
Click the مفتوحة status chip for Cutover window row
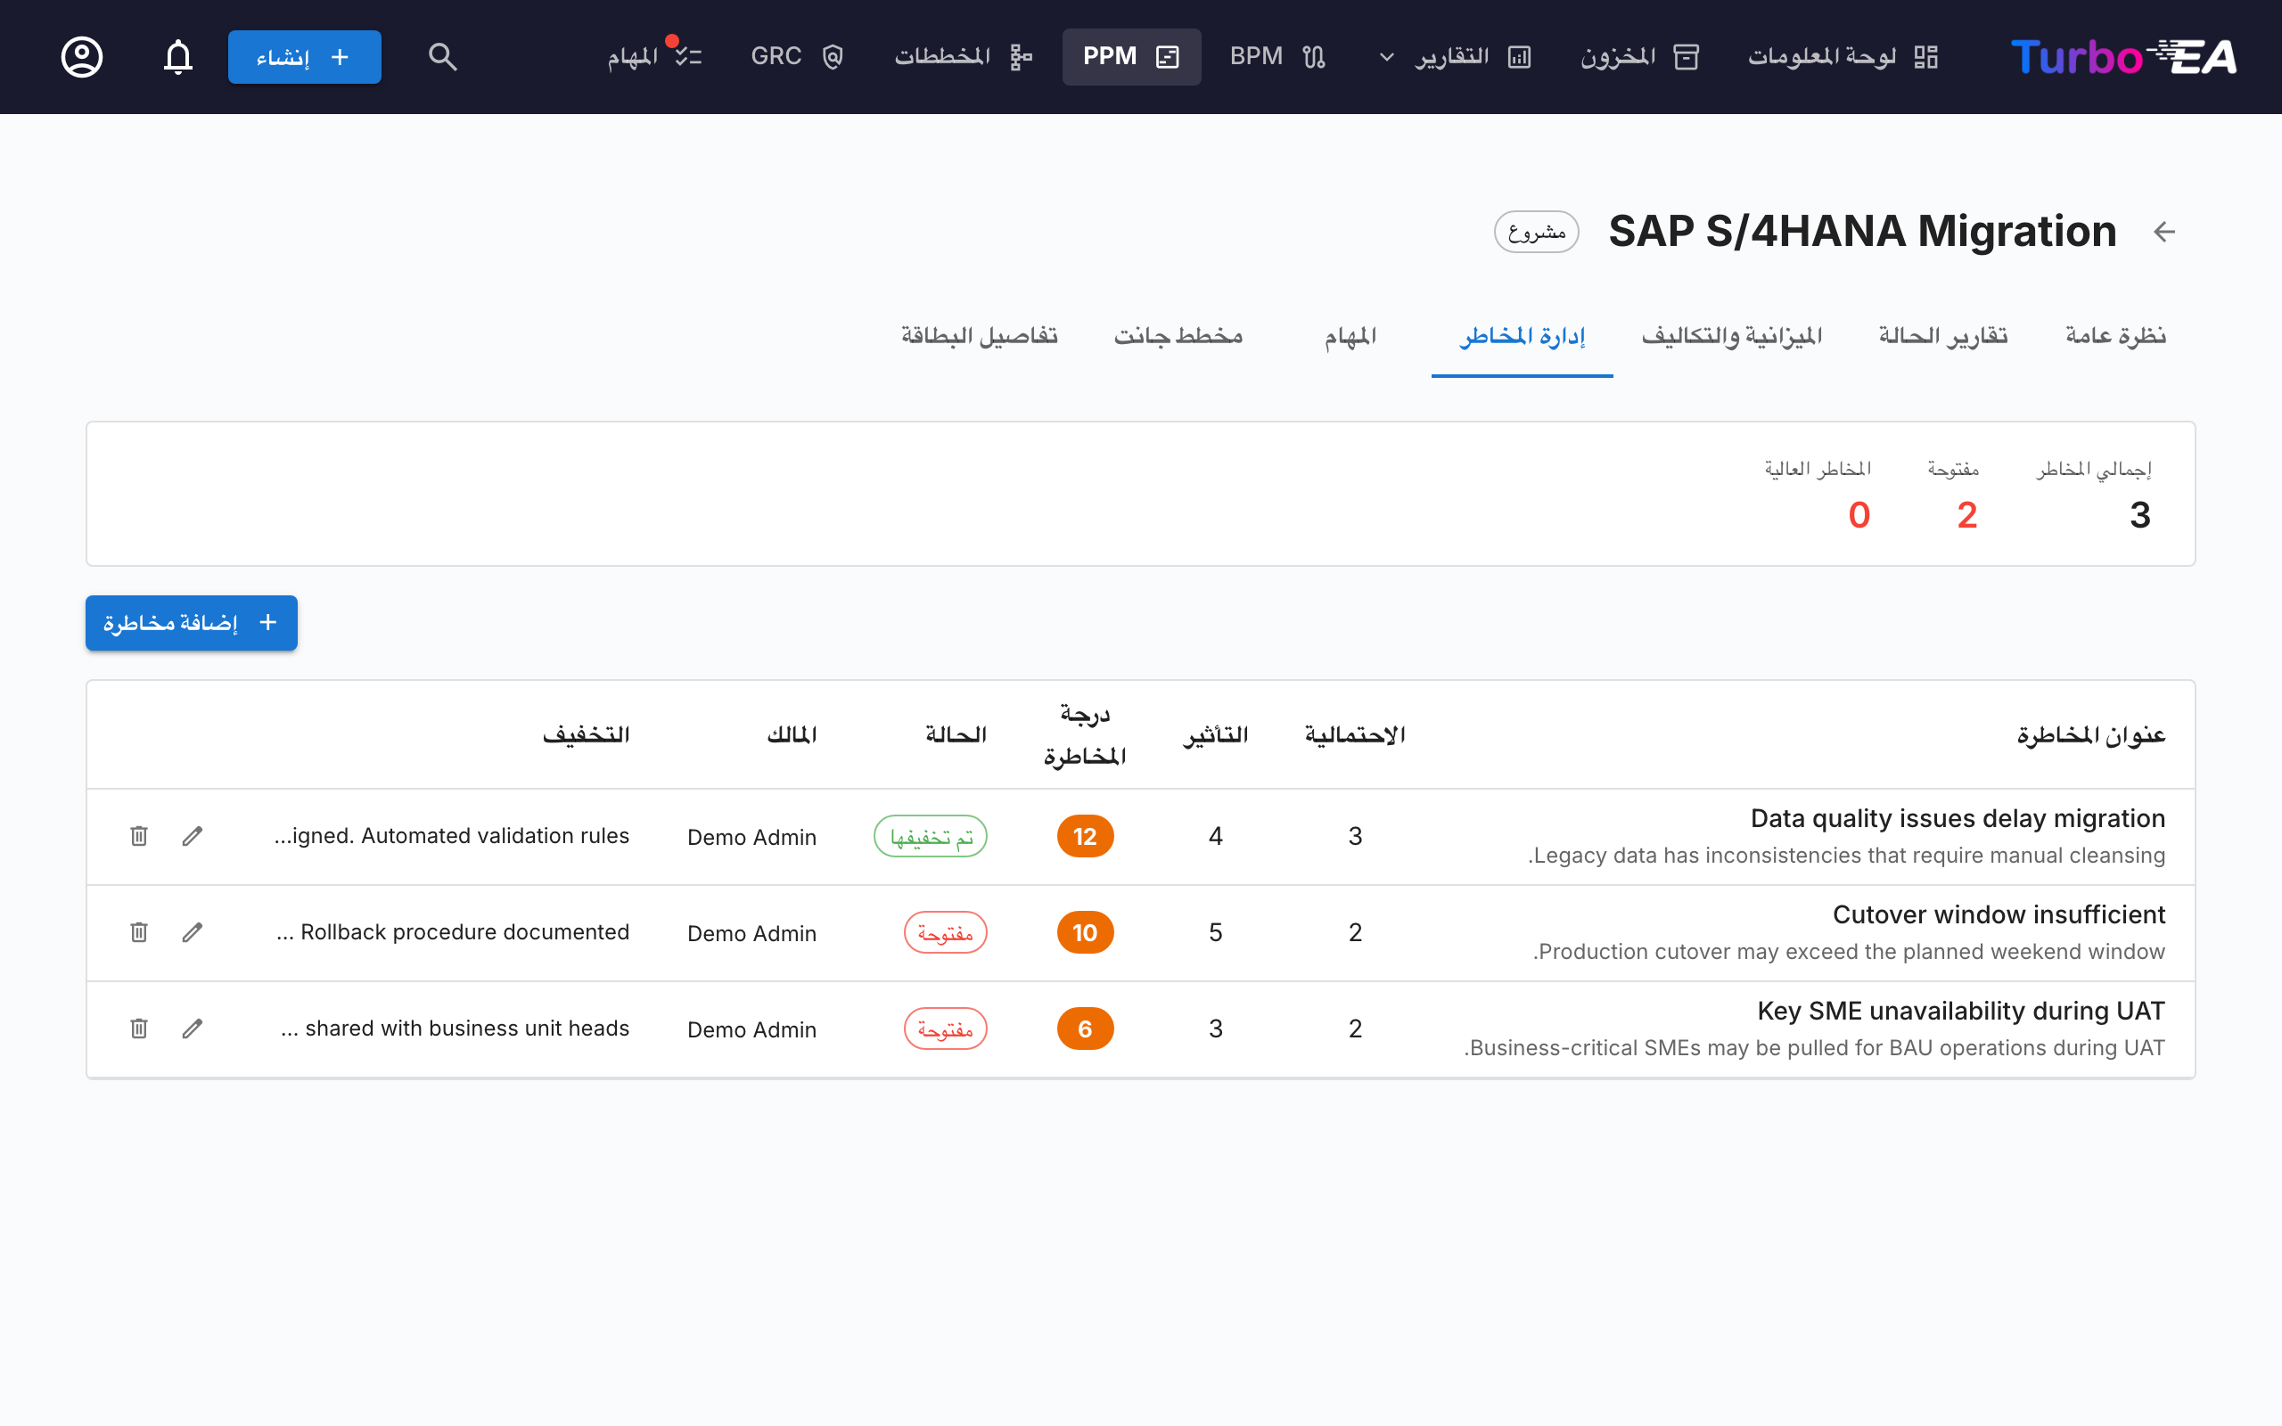946,932
